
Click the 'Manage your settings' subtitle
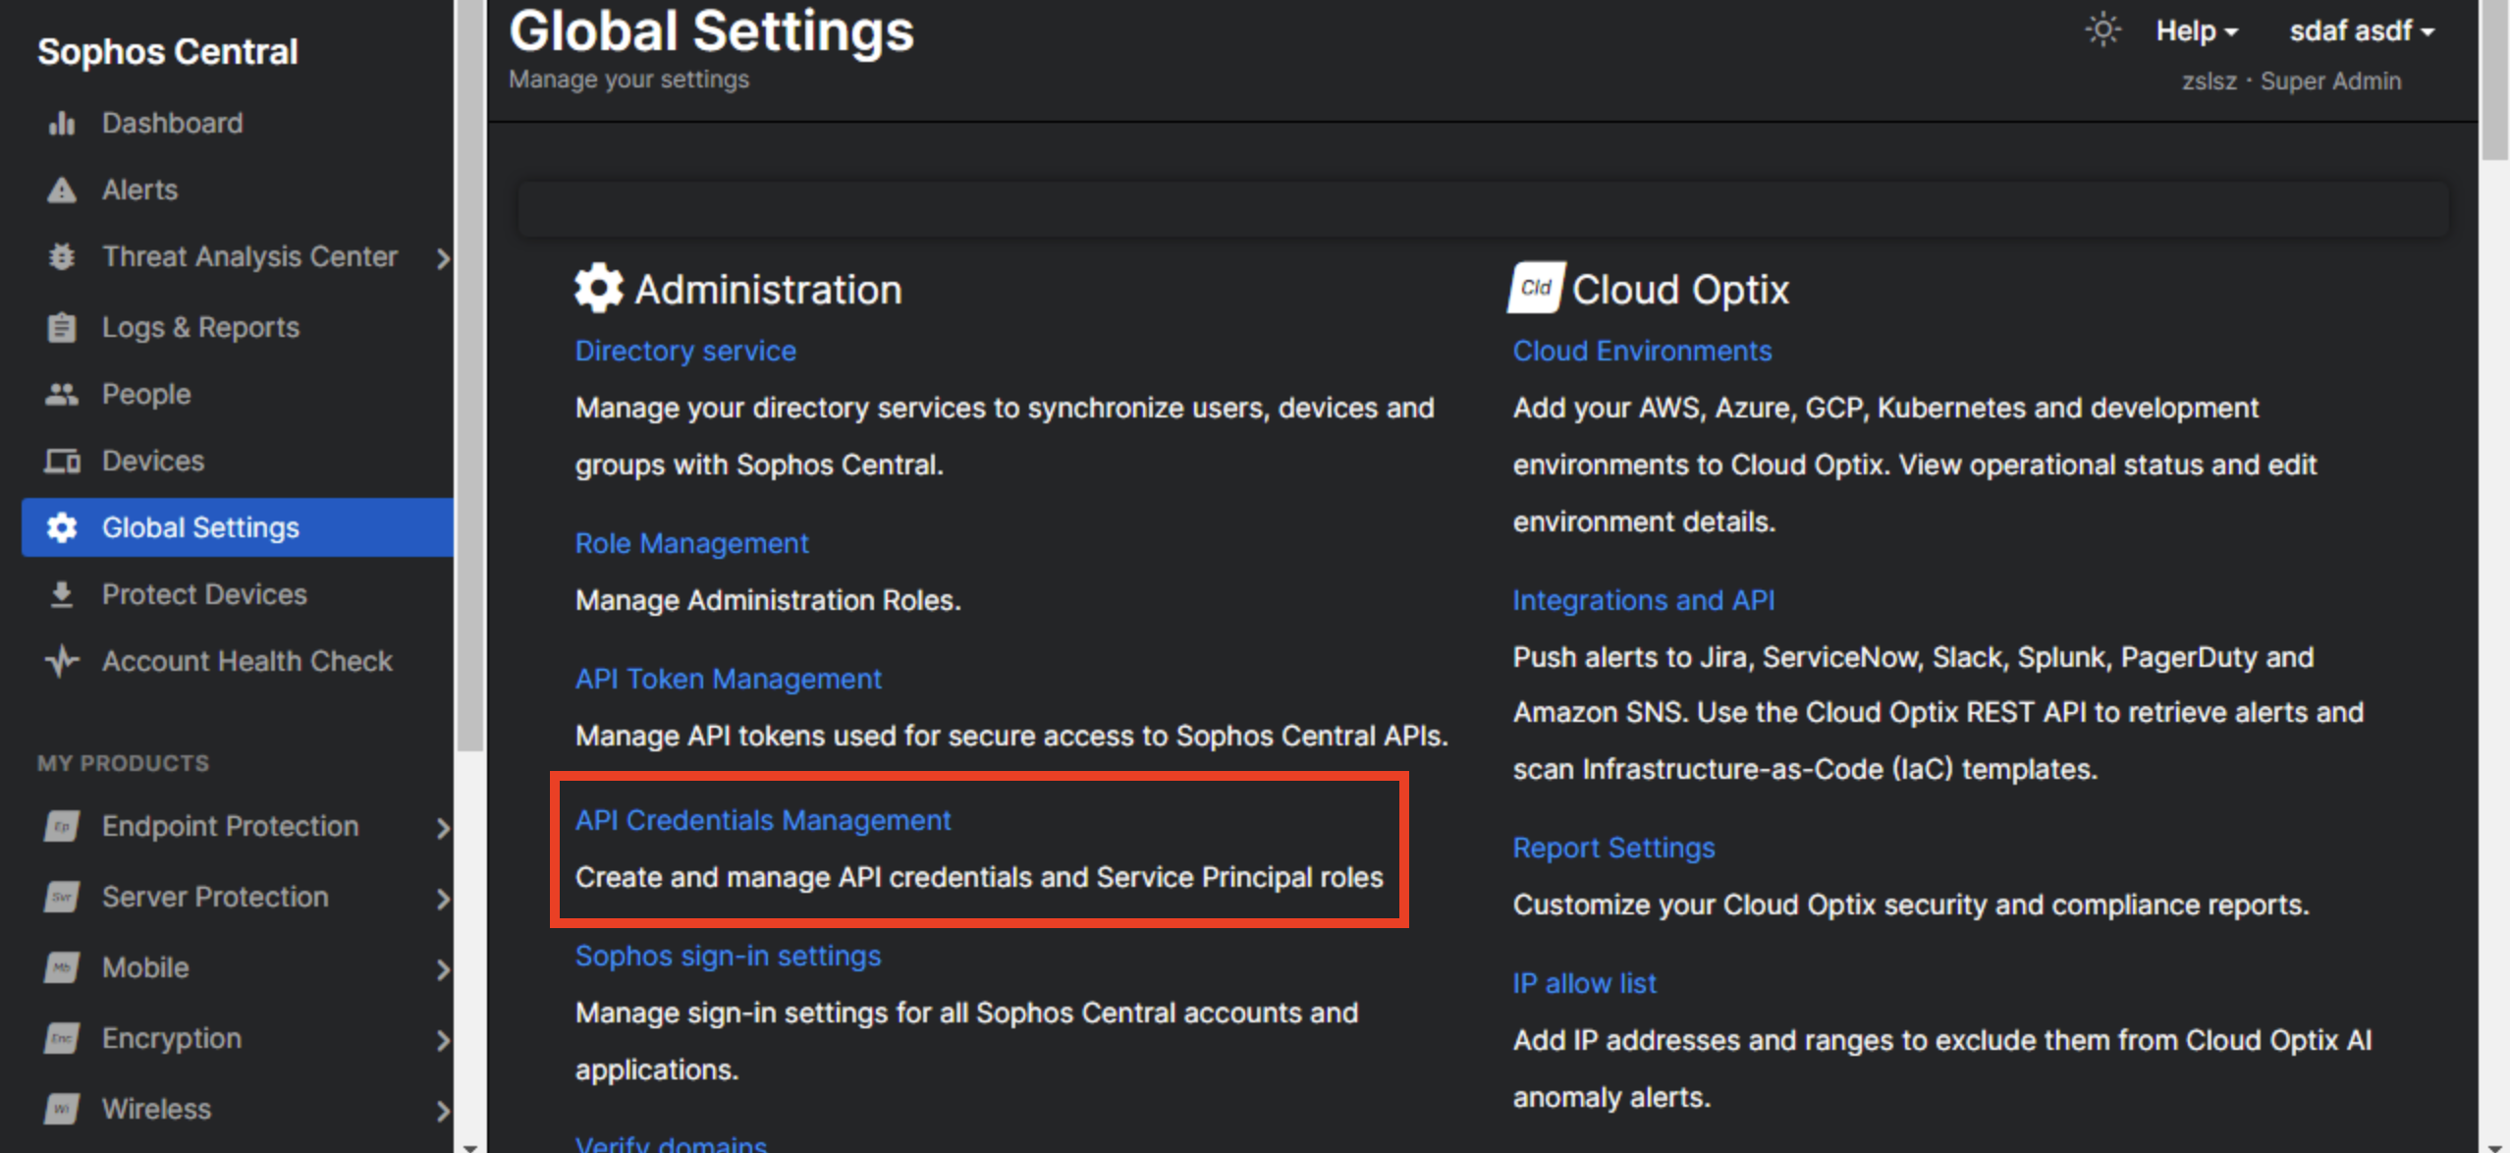point(628,80)
